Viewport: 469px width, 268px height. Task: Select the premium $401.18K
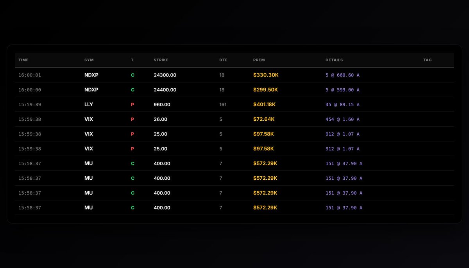click(x=265, y=105)
